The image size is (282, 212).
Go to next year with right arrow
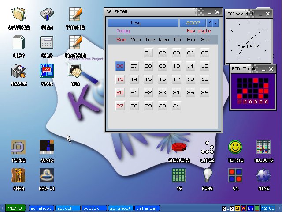point(215,23)
